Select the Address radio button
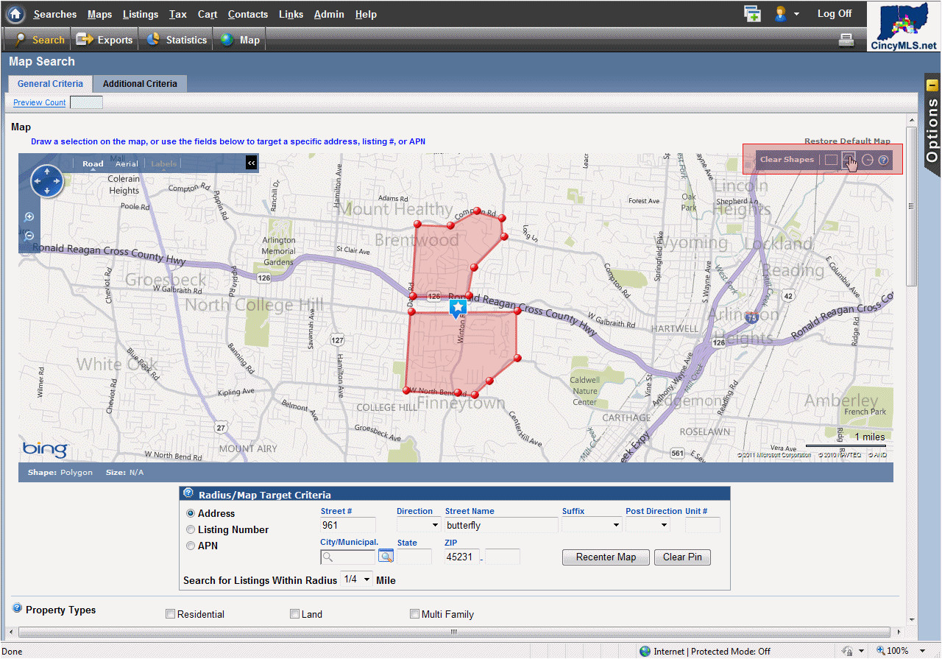The image size is (942, 659). (x=191, y=513)
